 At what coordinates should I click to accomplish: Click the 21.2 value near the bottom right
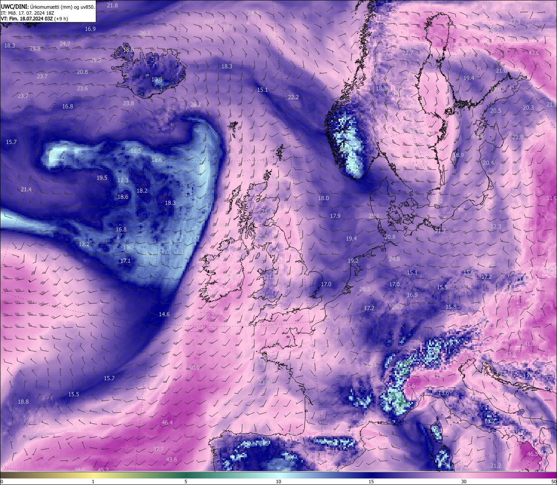click(x=496, y=465)
